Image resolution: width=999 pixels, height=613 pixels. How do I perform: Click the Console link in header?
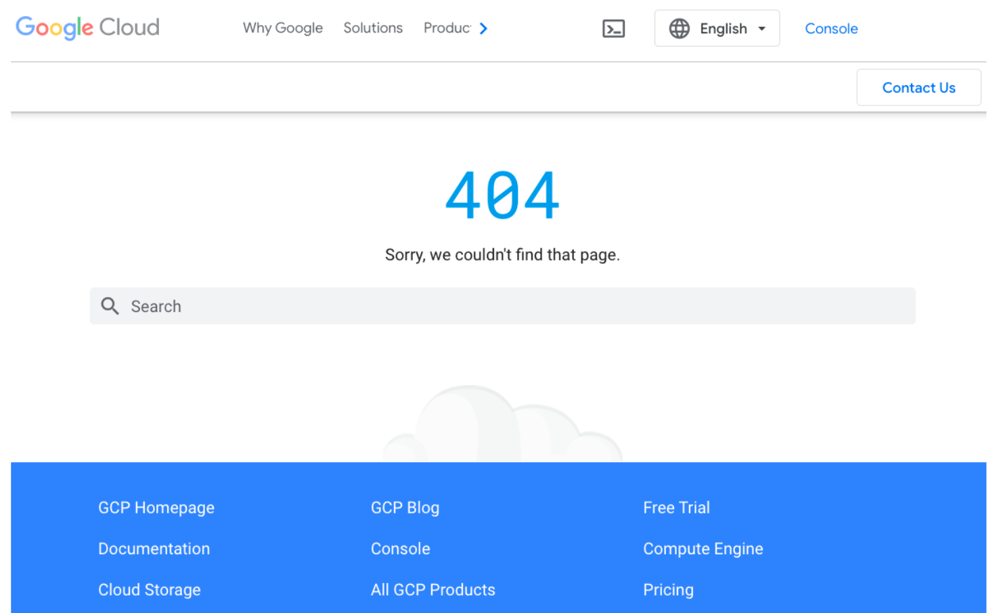click(x=830, y=28)
